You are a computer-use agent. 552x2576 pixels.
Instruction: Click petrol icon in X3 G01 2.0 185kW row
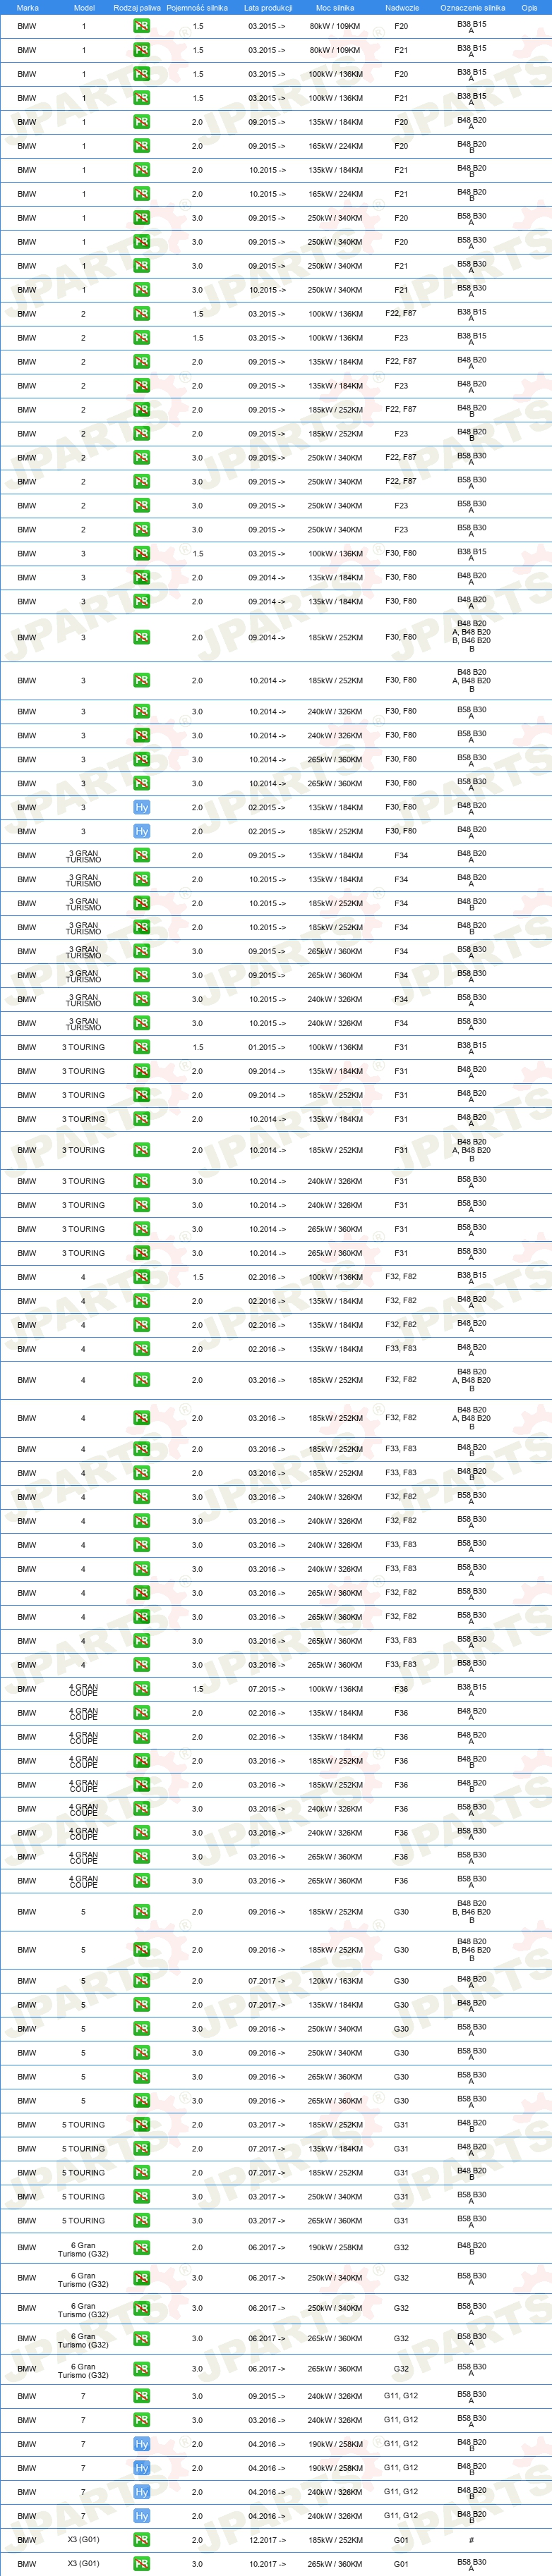pos(141,2540)
